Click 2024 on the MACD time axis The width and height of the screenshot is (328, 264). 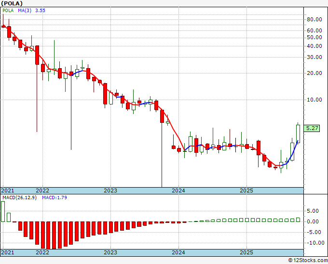click(x=178, y=252)
